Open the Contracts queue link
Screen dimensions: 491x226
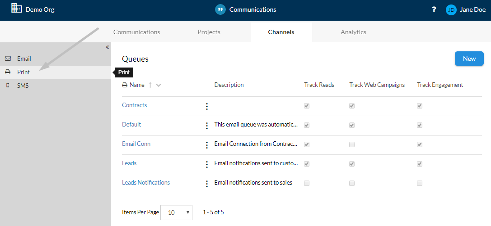point(134,105)
